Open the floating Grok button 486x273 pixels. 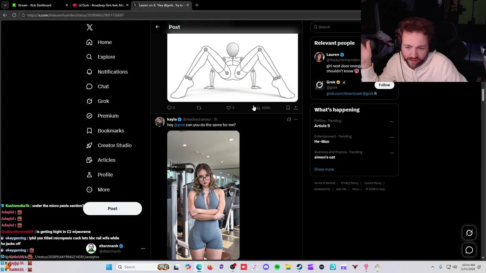pos(469,233)
